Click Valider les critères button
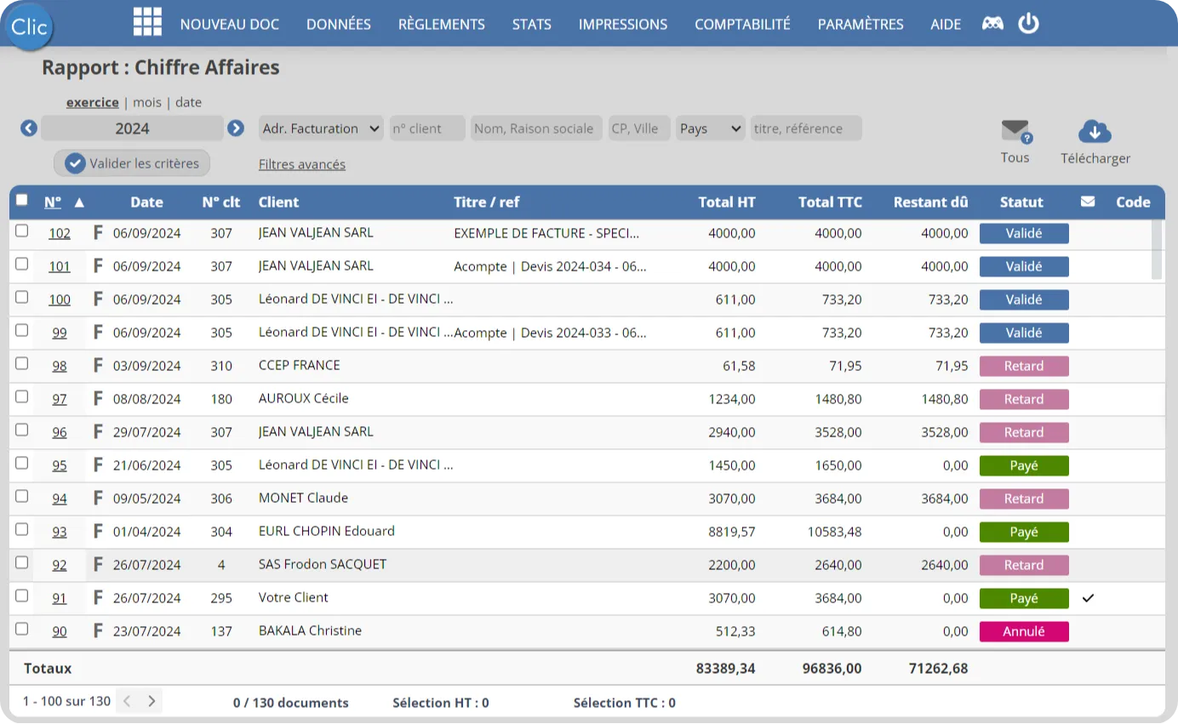Image resolution: width=1178 pixels, height=724 pixels. [x=132, y=163]
